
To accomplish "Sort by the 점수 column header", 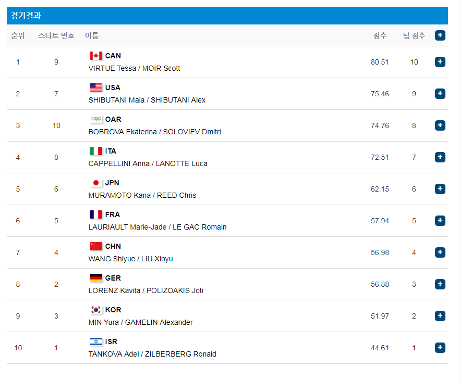I will [380, 35].
